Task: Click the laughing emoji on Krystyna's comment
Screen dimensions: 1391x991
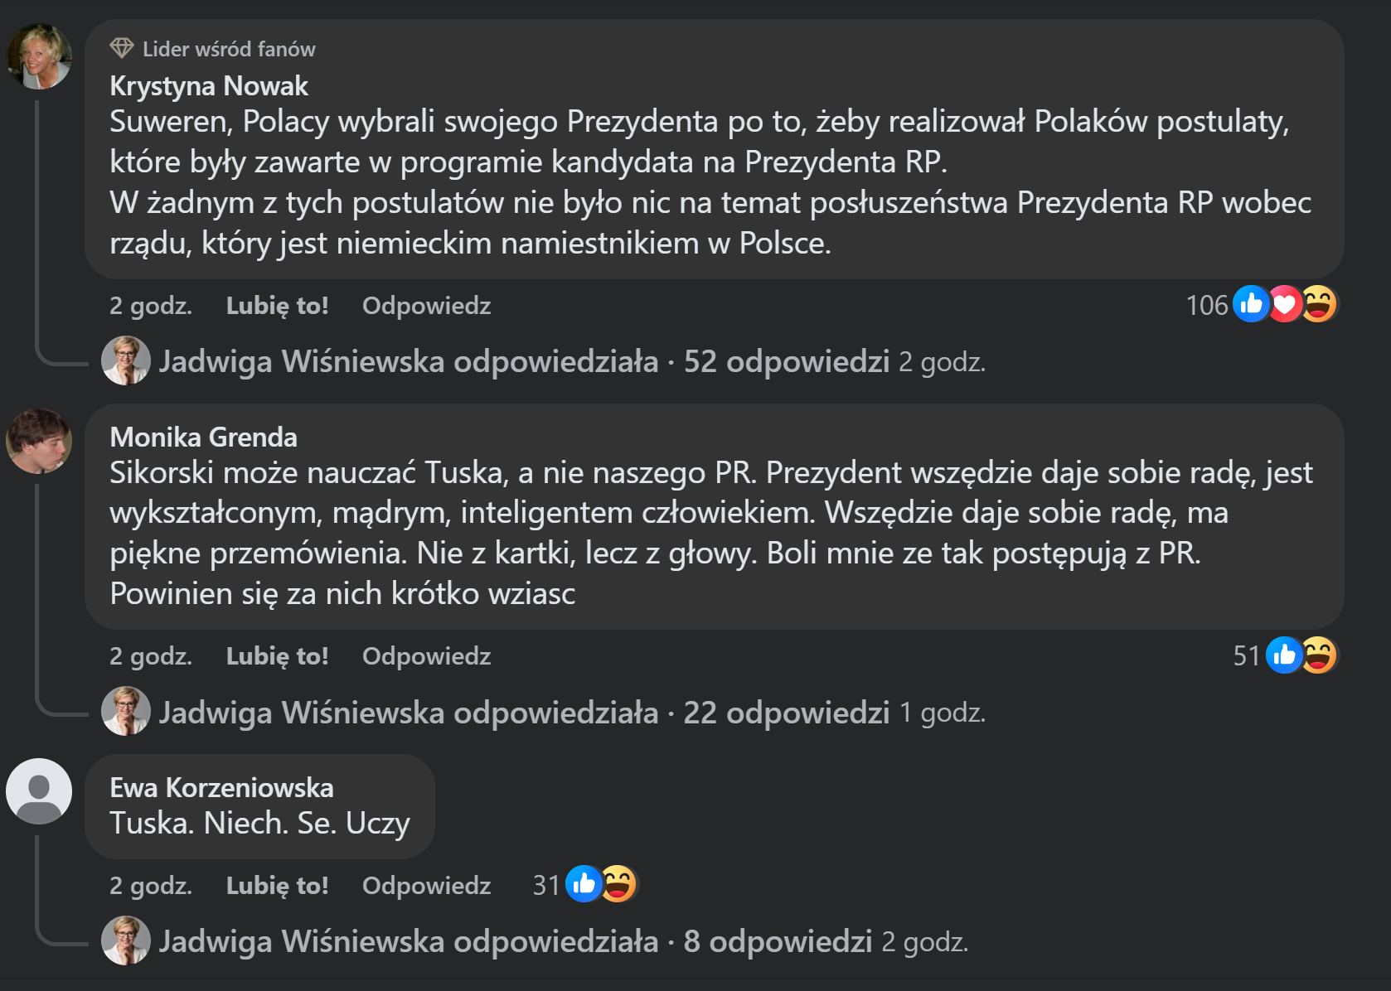Action: [1318, 304]
